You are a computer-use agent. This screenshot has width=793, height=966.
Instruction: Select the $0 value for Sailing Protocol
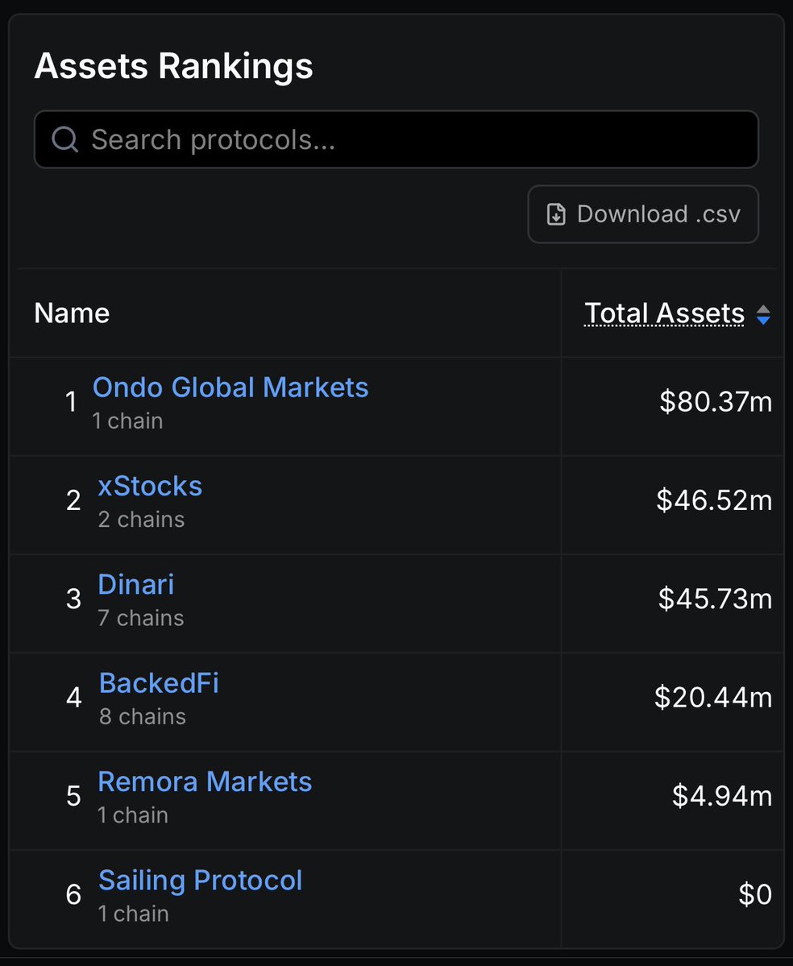[x=755, y=894]
